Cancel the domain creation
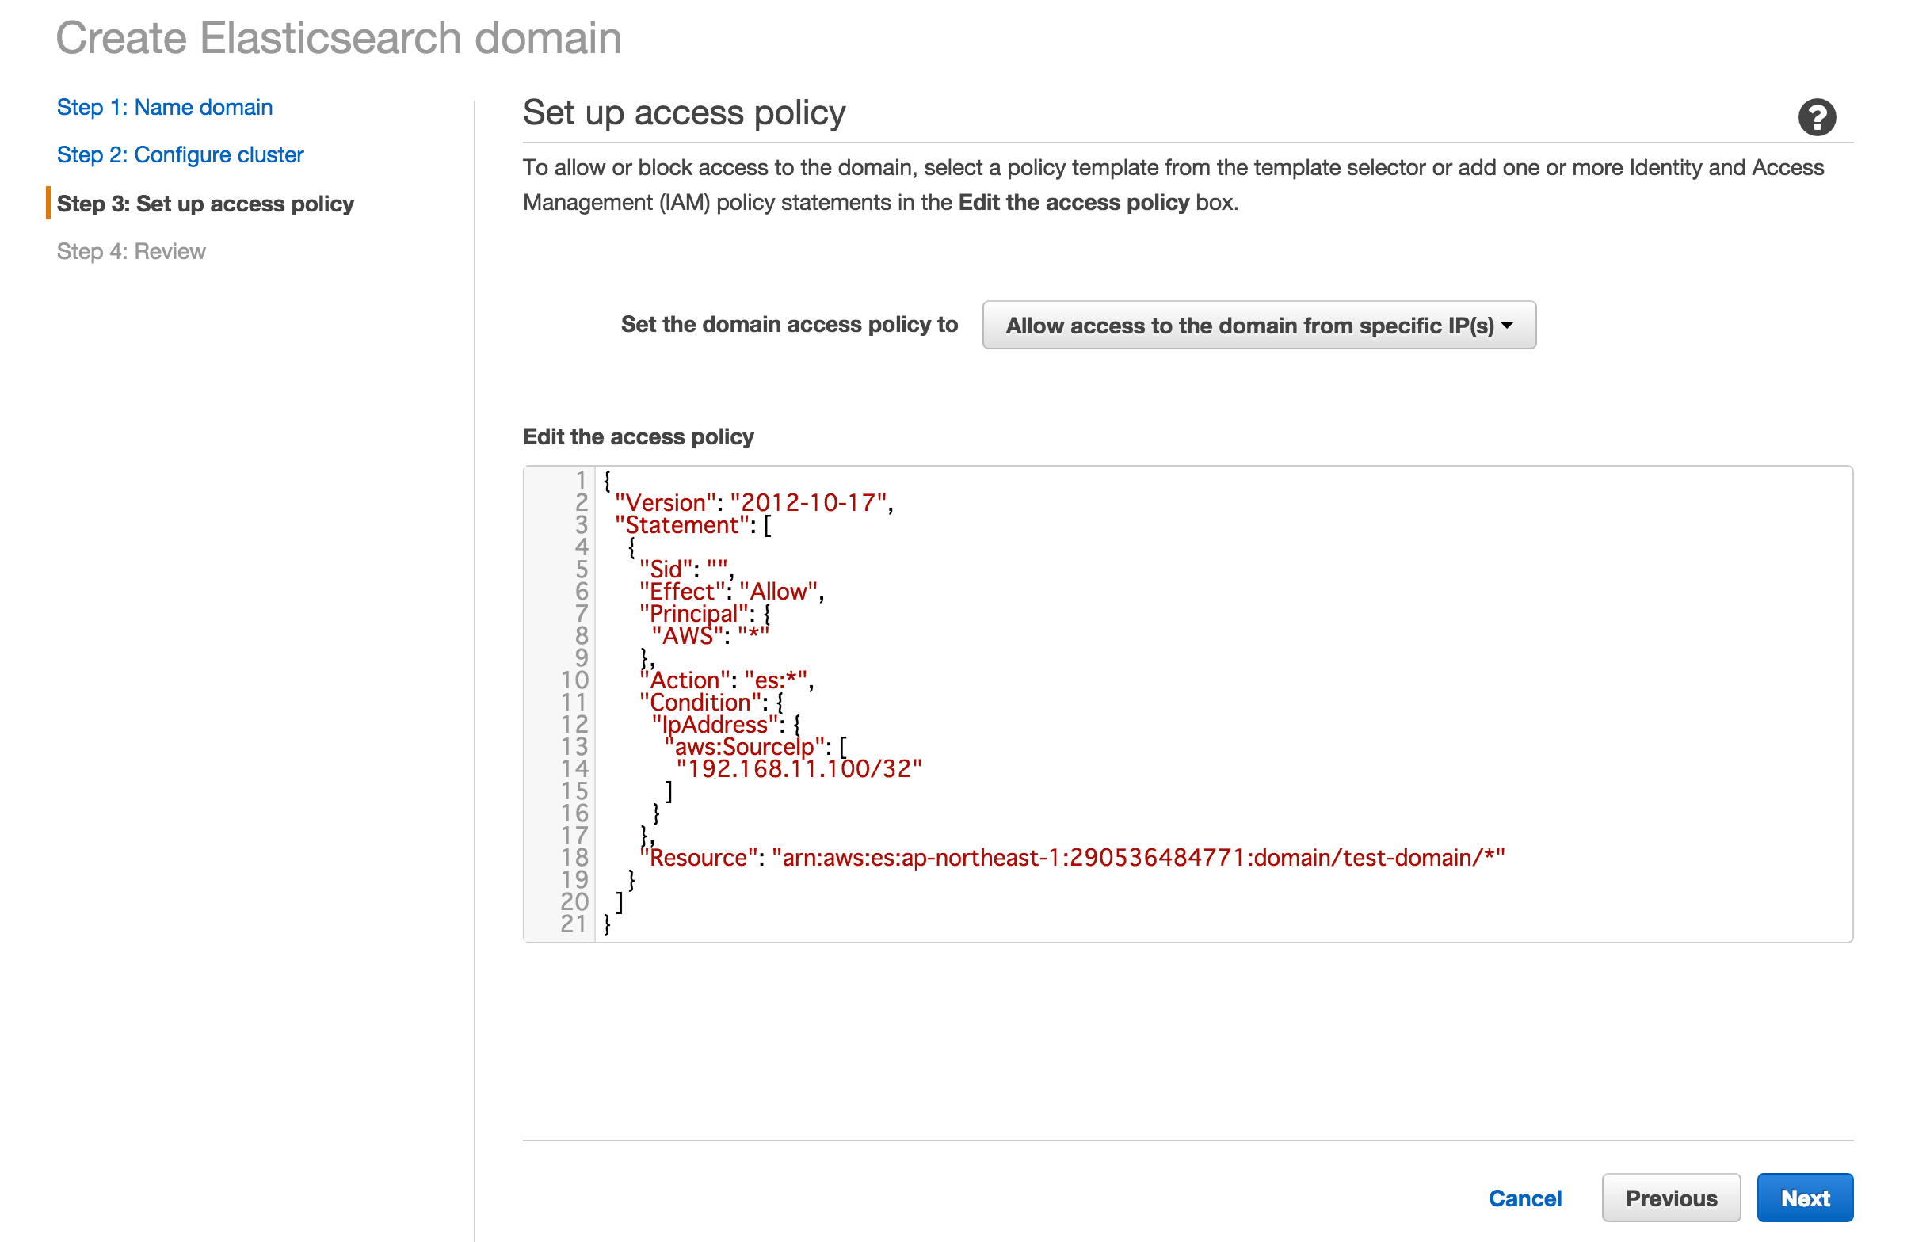The image size is (1911, 1242). click(1525, 1197)
